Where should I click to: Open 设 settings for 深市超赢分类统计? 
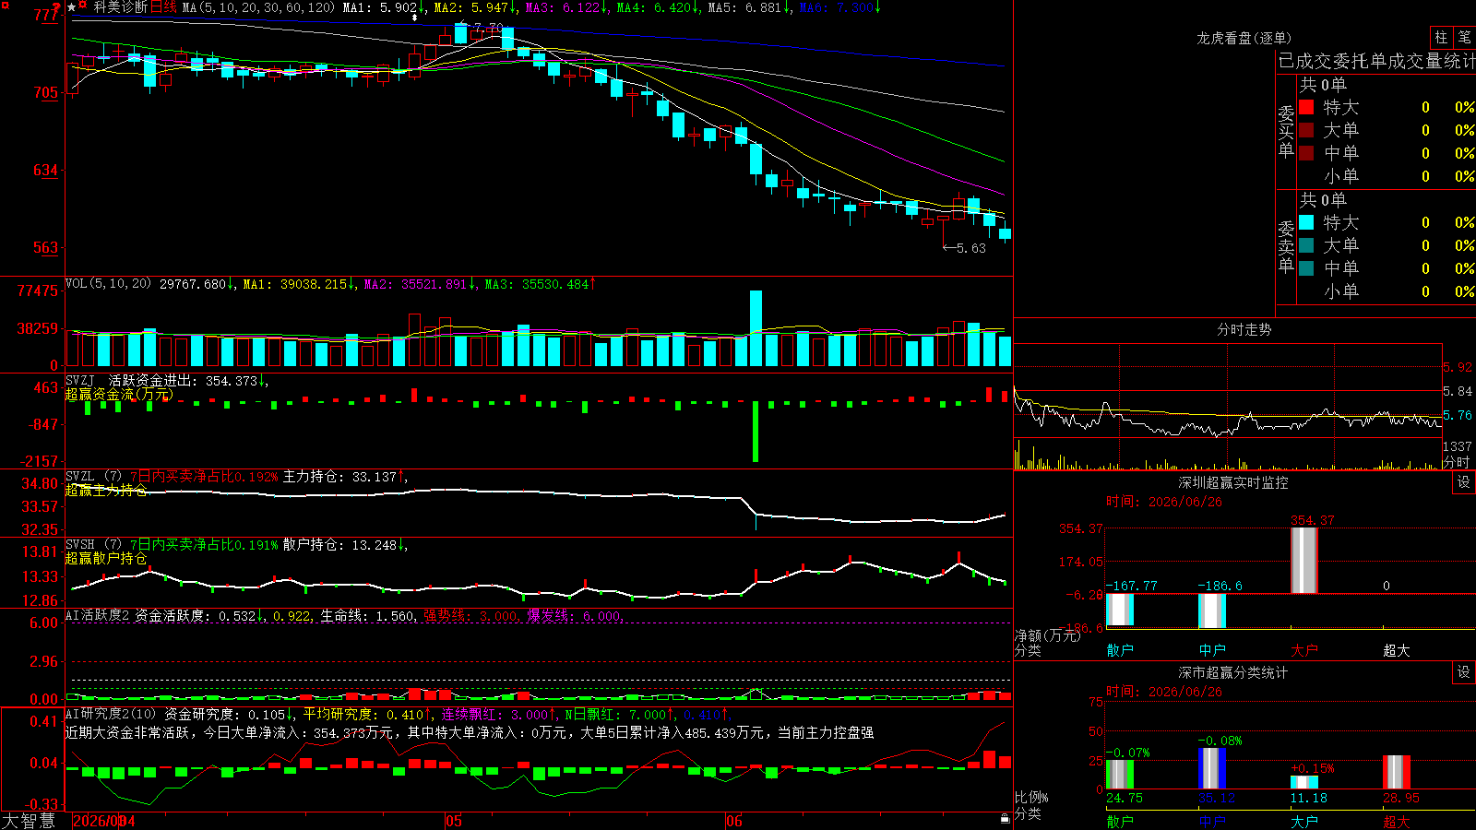(x=1464, y=672)
